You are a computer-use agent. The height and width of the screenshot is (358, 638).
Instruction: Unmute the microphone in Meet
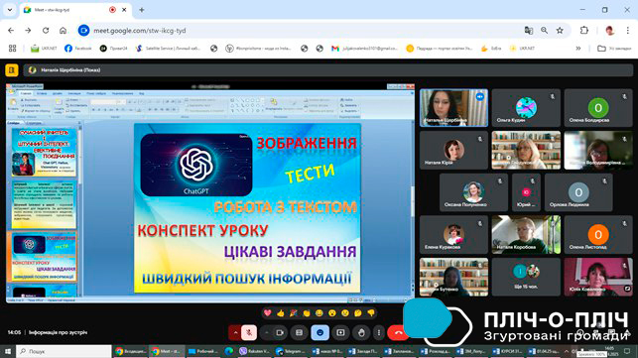pos(249,333)
